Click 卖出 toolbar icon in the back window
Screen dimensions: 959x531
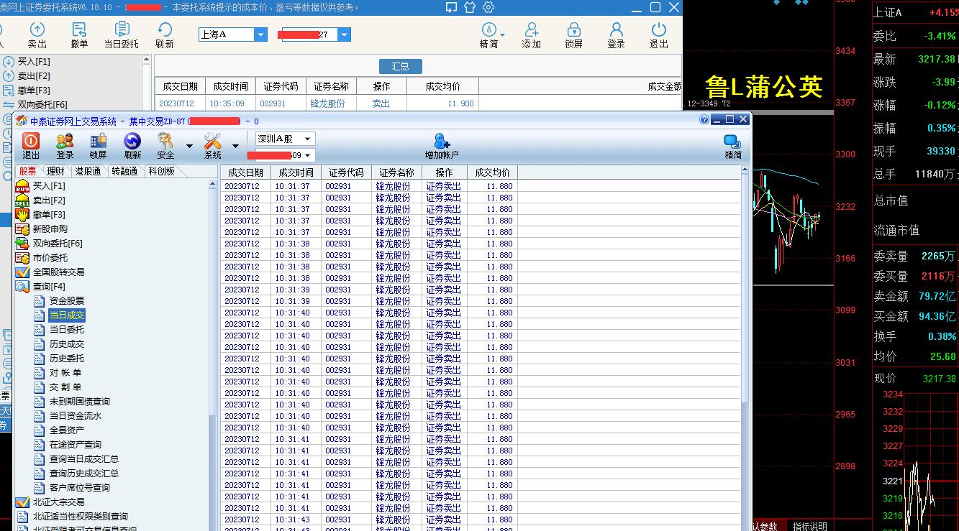click(37, 35)
